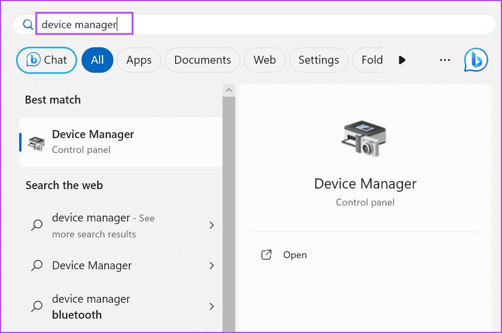Show more filters with the right arrow

point(402,60)
